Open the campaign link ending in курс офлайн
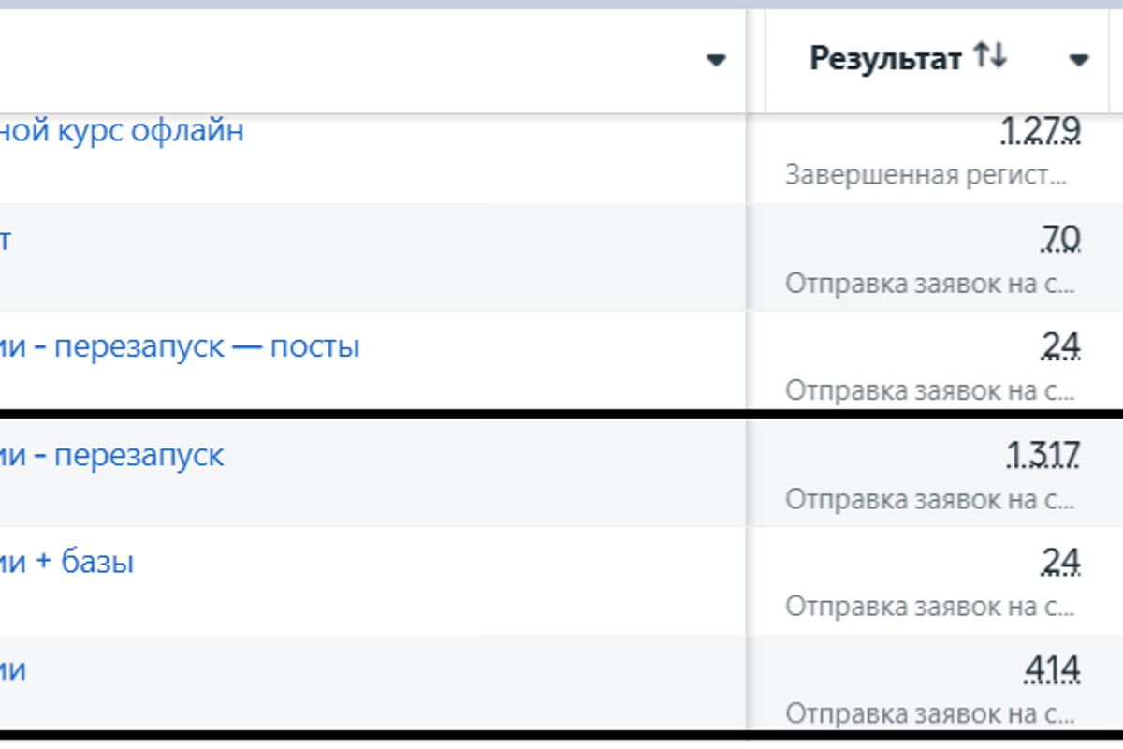This screenshot has height=749, width=1123. [x=122, y=131]
